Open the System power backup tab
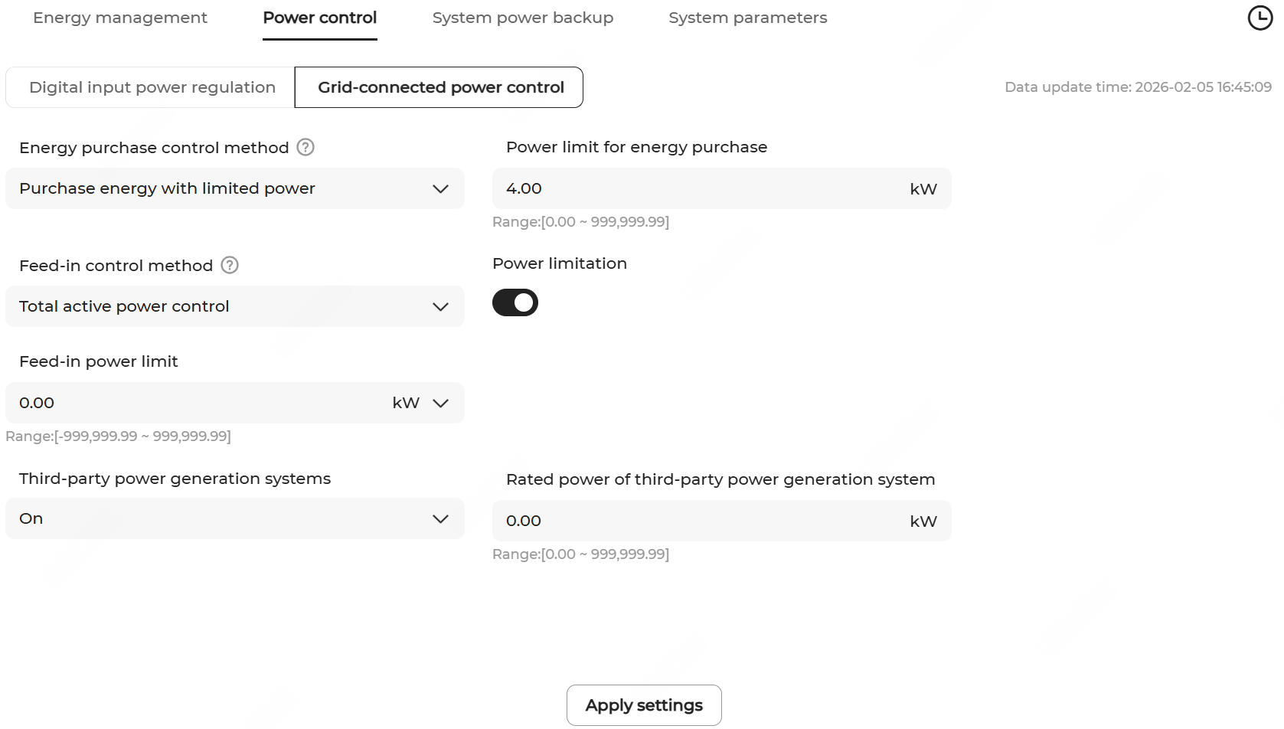1284x729 pixels. coord(523,18)
